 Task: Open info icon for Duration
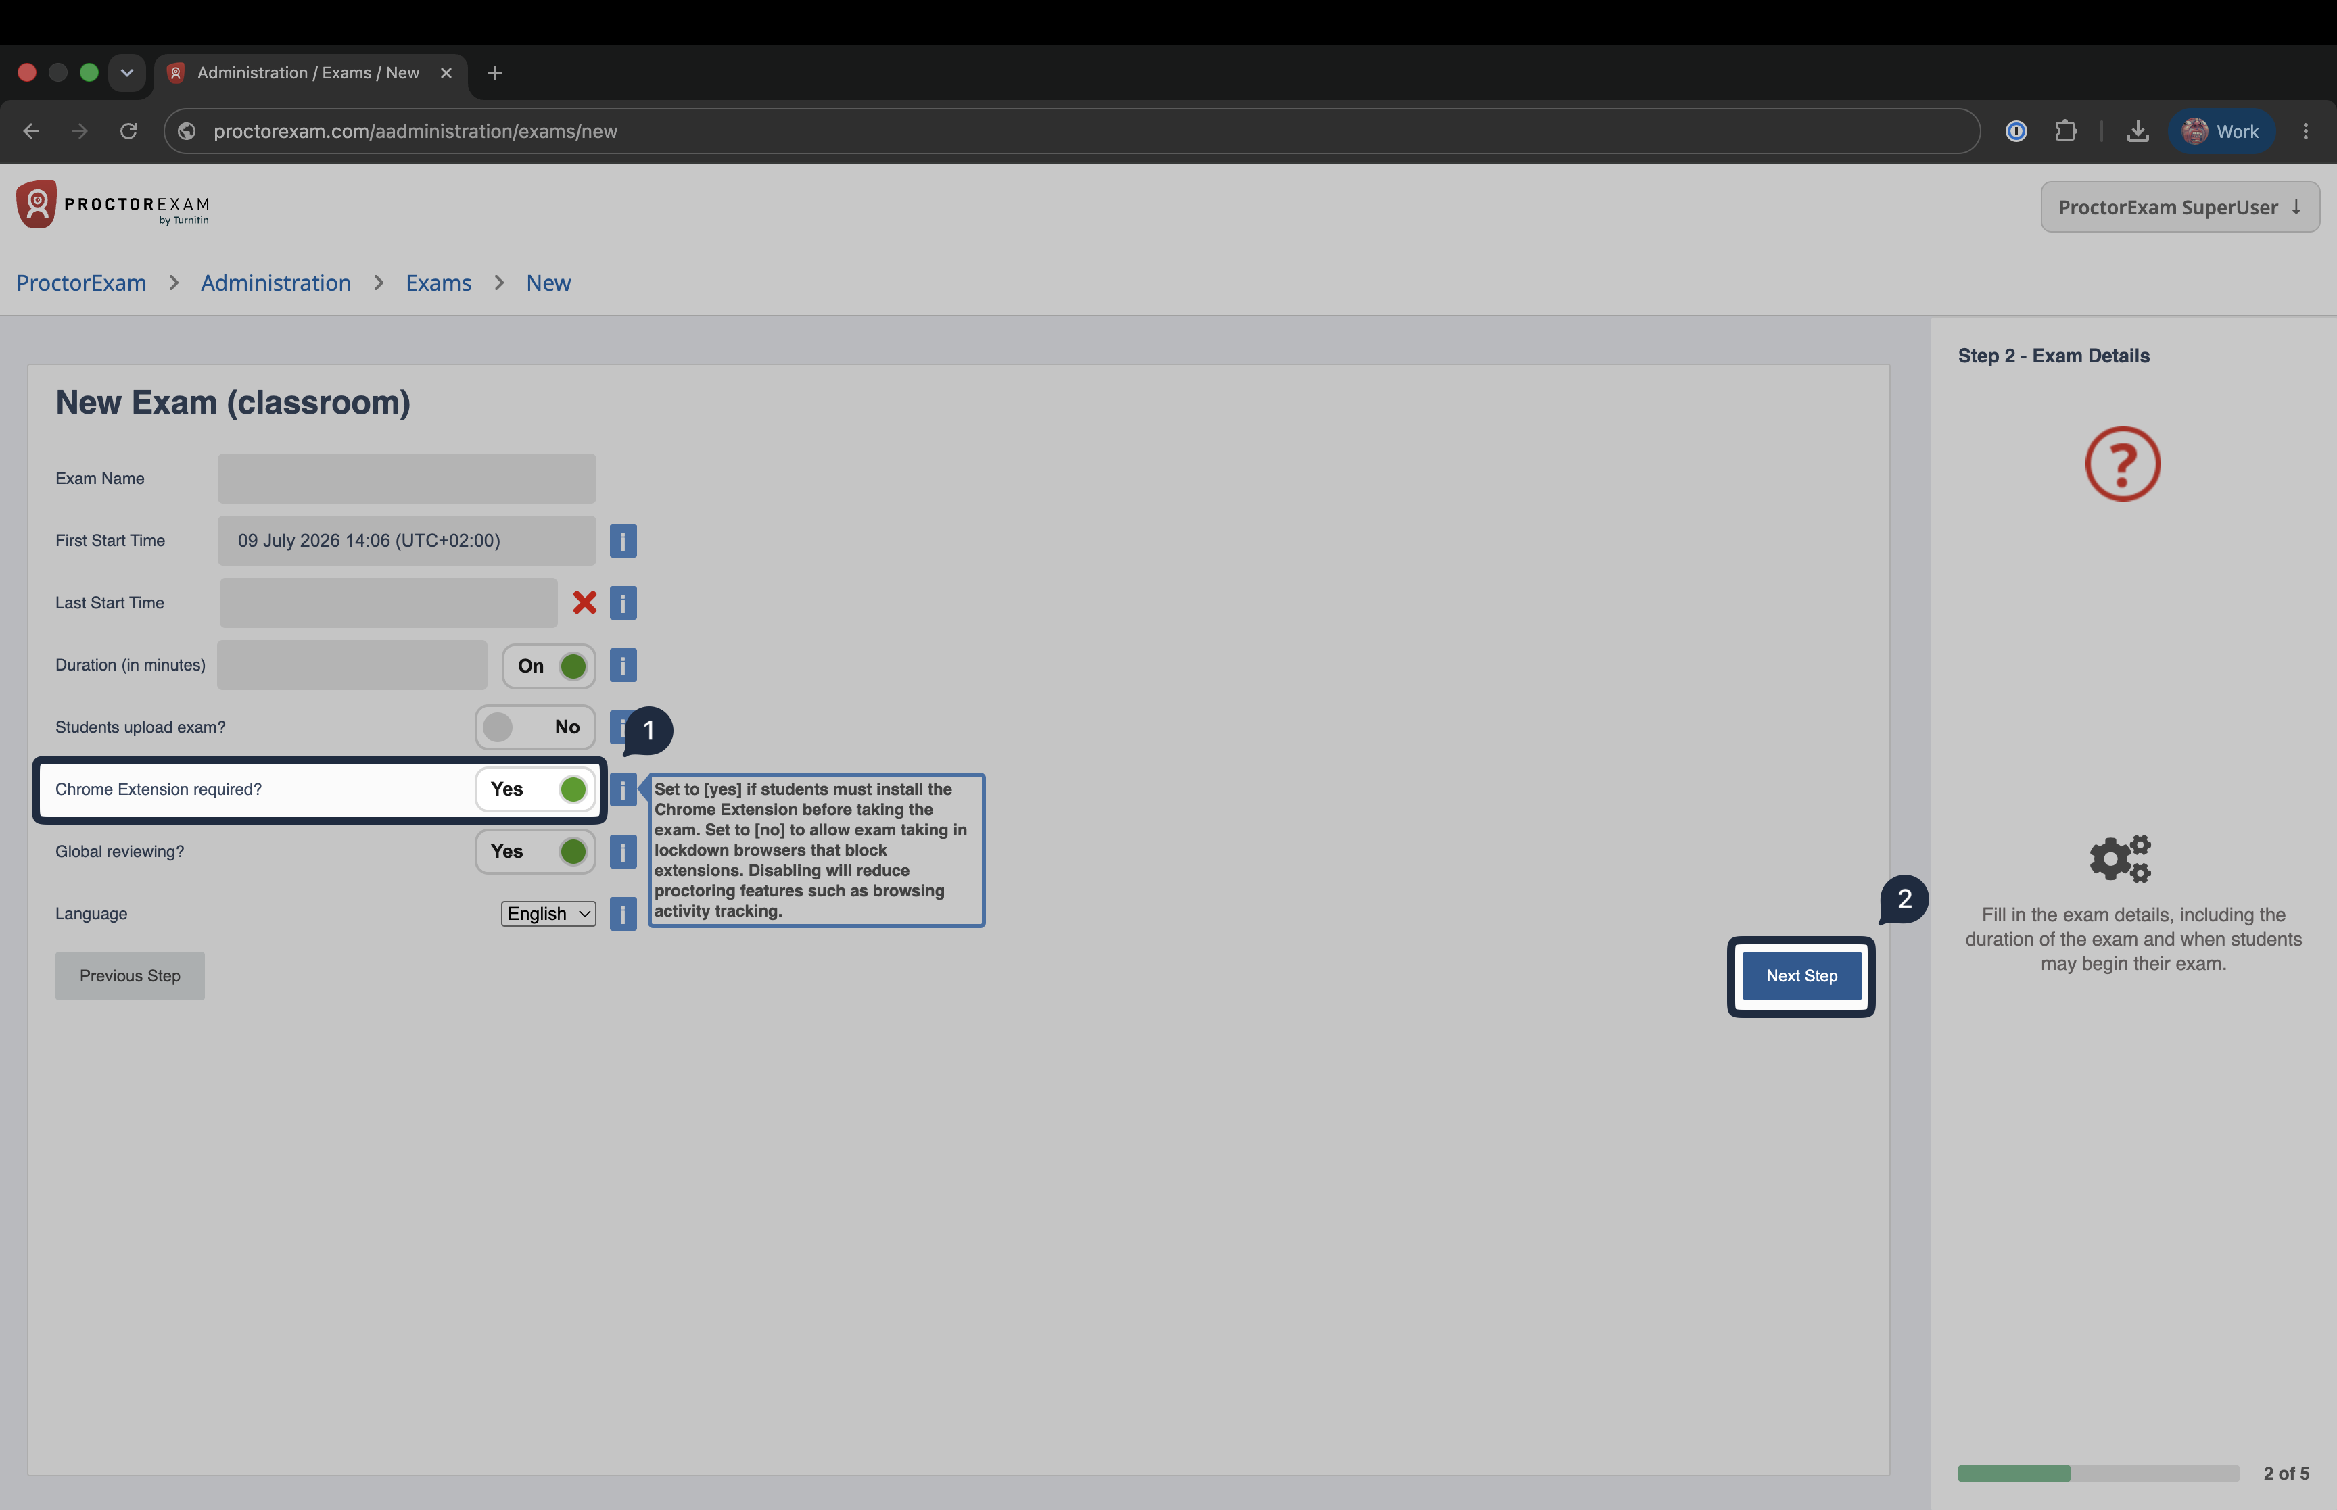click(623, 665)
